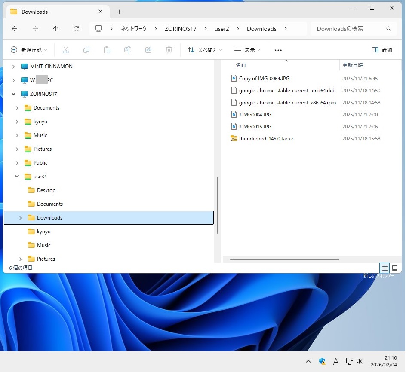406x372 pixels.
Task: Open the 表示 view menu
Action: [x=247, y=50]
